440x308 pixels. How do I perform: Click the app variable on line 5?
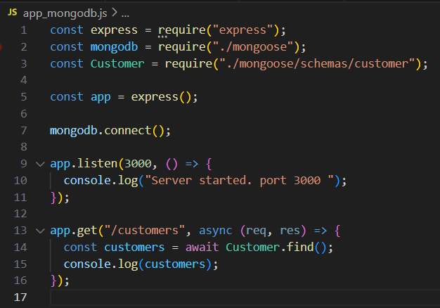101,98
